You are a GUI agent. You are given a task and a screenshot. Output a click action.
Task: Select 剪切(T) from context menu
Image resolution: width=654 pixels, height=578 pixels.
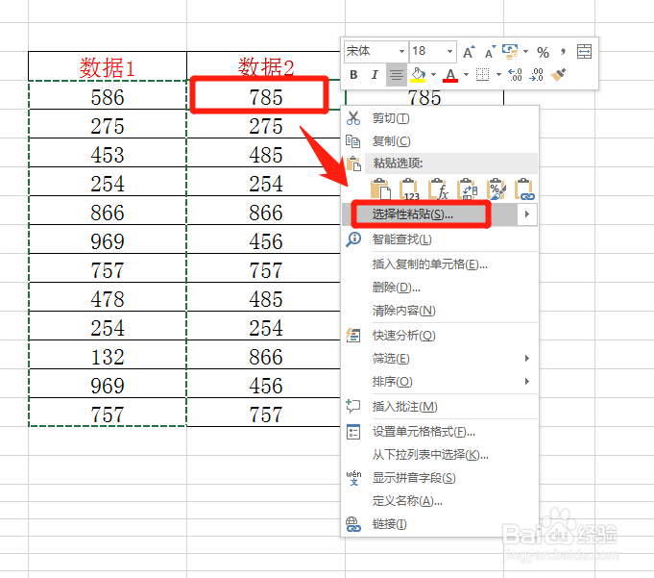point(440,118)
